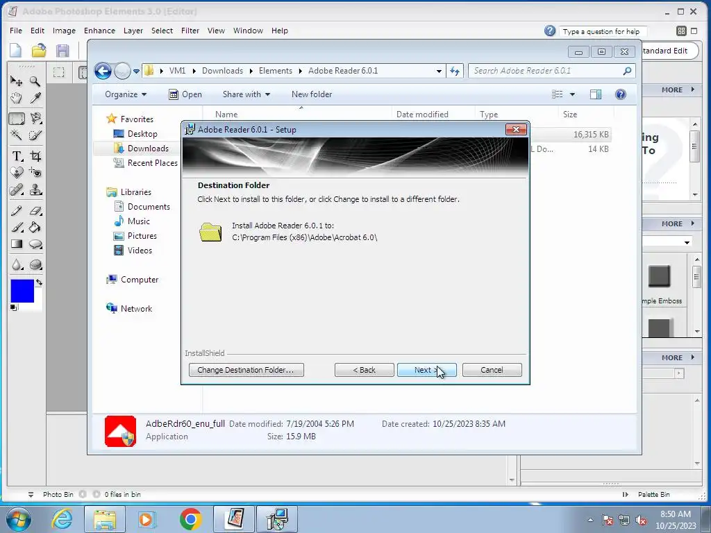Select the Blur water-drop tool
Image resolution: width=711 pixels, height=533 pixels.
(17, 264)
